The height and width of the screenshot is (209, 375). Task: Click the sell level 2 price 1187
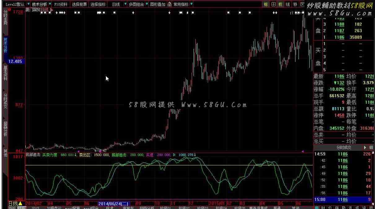click(x=339, y=31)
